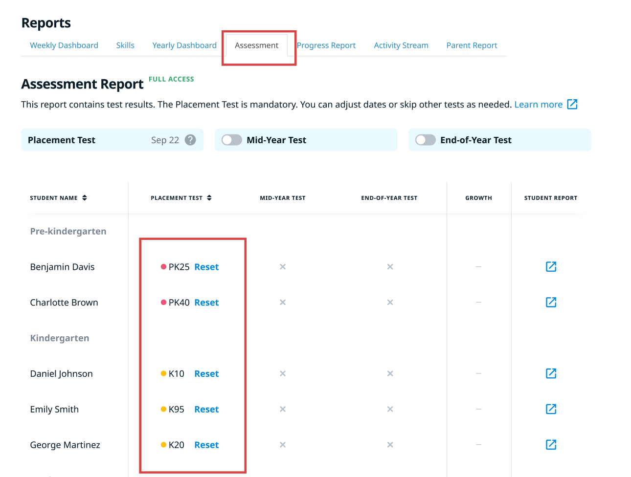Click the external link icon beside Learn more
This screenshot has height=477, width=631.
572,105
